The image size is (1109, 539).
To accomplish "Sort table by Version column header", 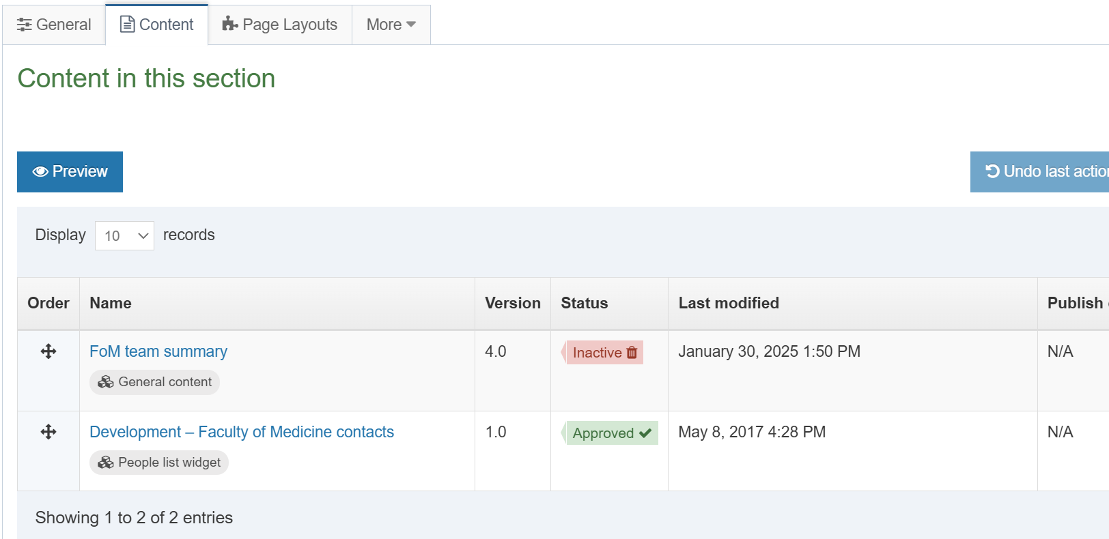I will (512, 303).
